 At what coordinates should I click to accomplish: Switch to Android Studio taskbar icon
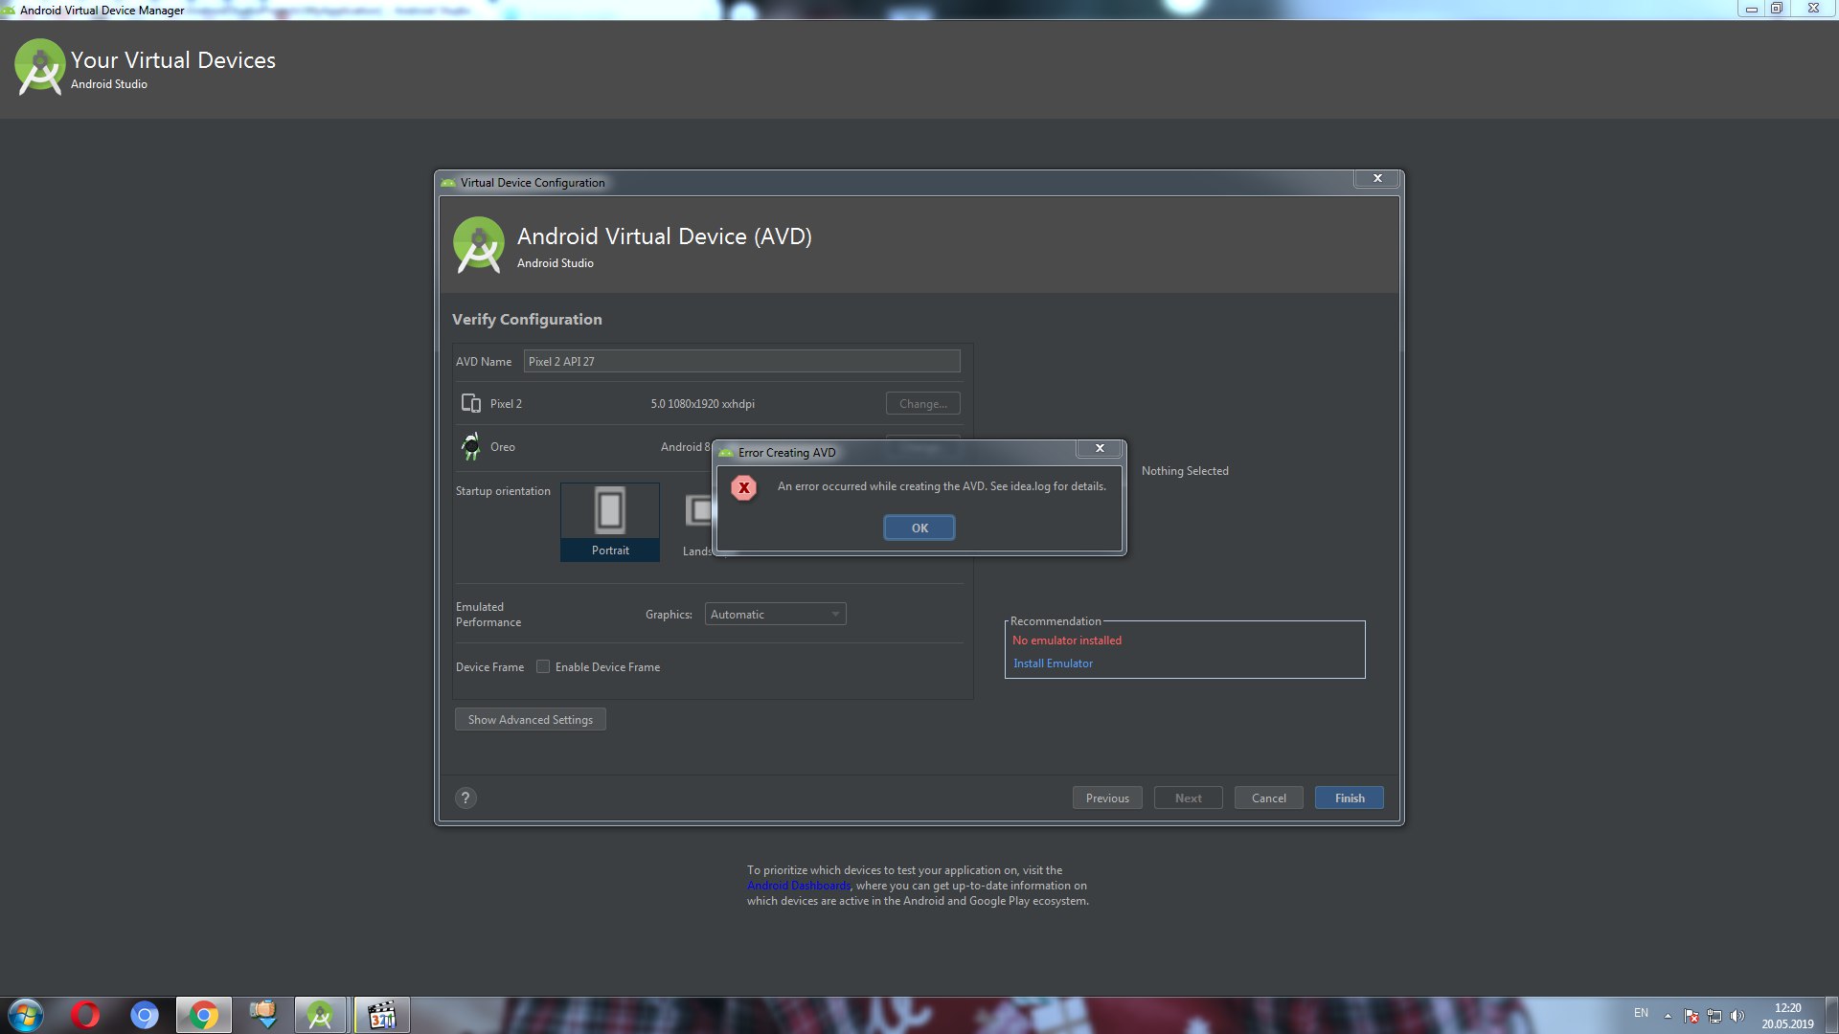[320, 1015]
